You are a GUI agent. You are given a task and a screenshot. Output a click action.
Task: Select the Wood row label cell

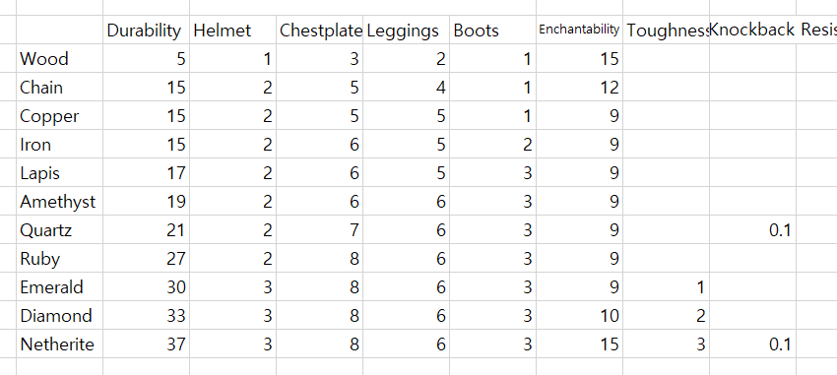[59, 58]
